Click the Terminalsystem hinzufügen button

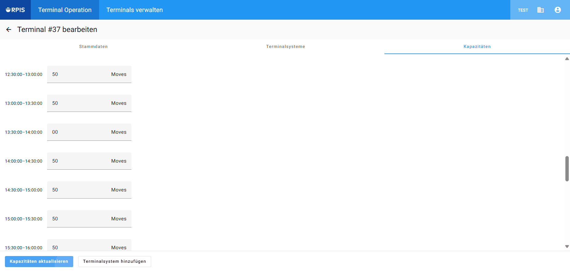point(114,262)
